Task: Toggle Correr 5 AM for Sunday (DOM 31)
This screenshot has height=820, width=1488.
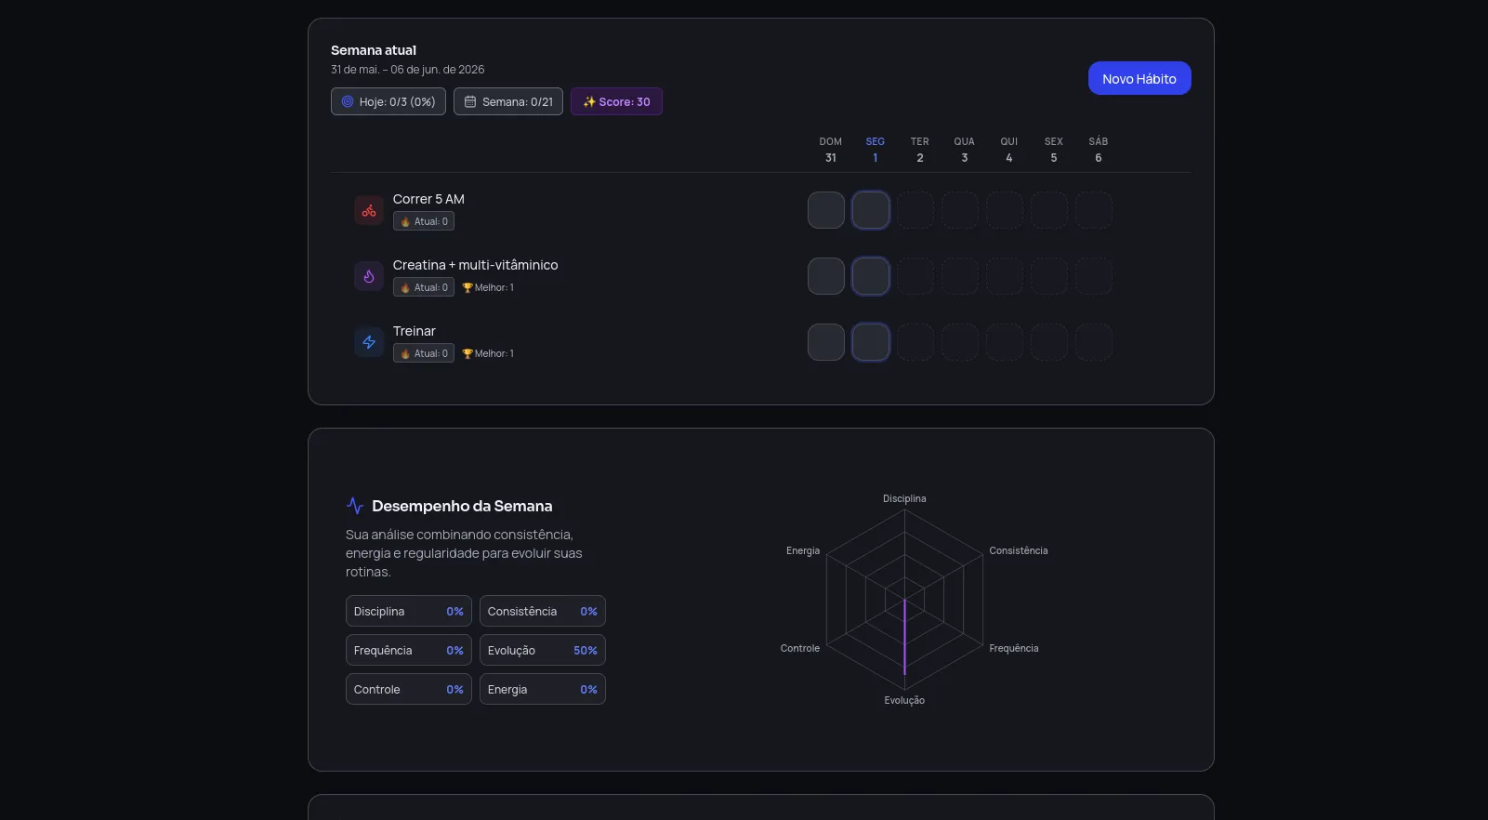Action: coord(826,210)
